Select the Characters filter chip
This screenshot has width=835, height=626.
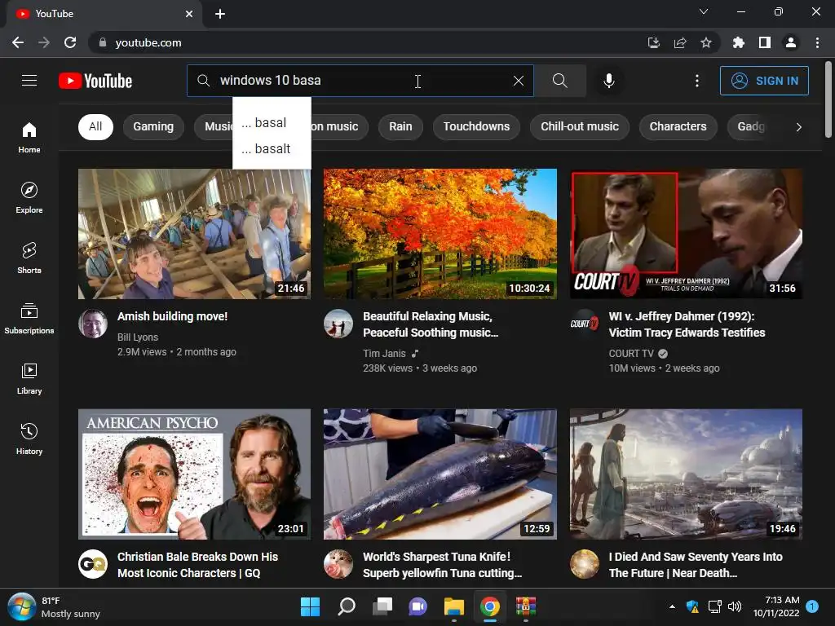(x=678, y=126)
